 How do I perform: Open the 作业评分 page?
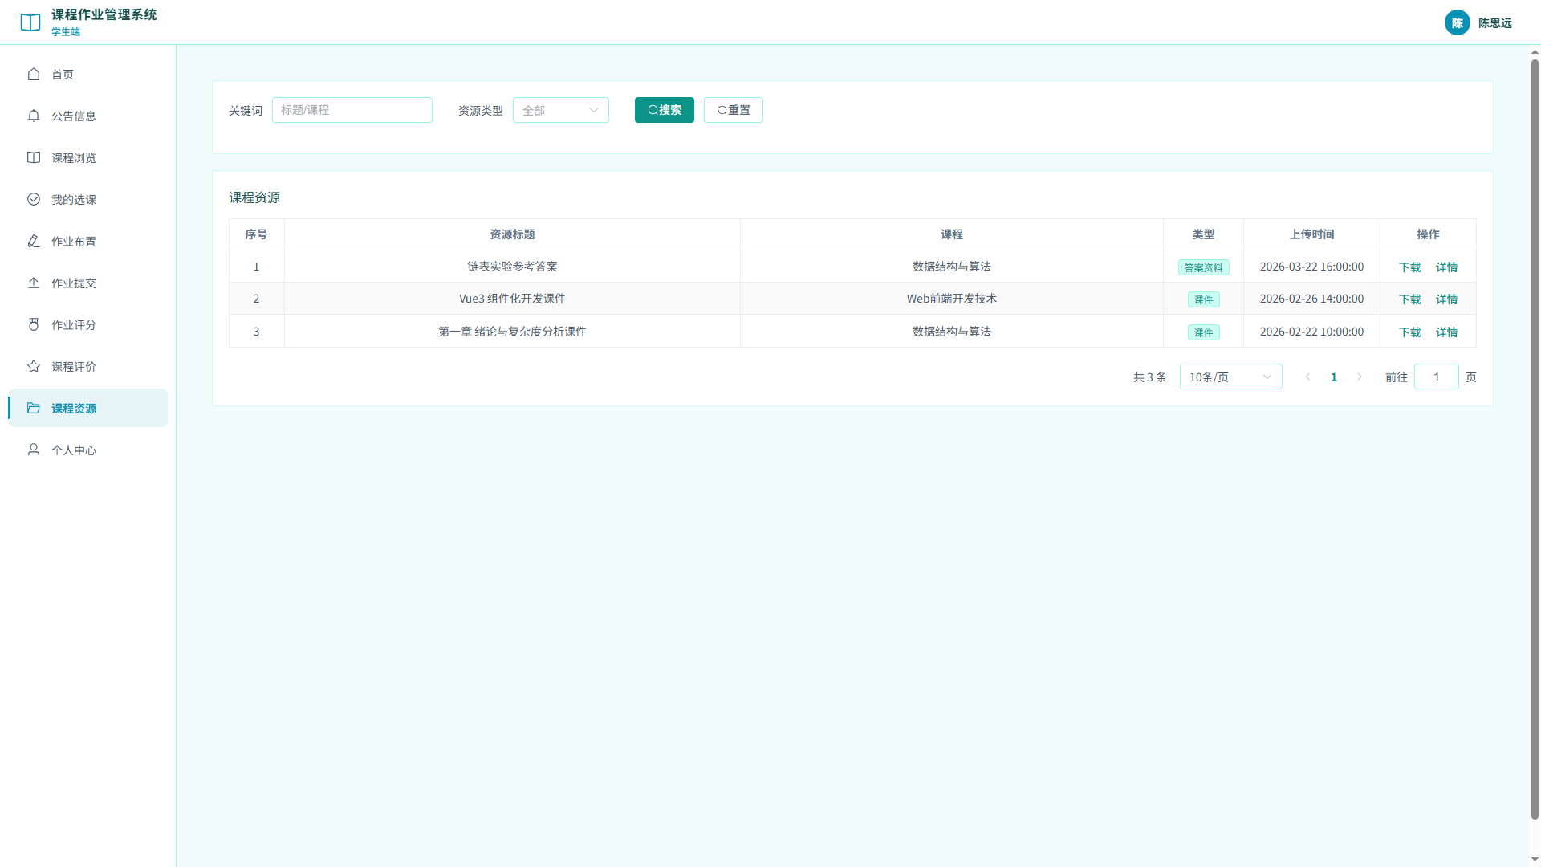pyautogui.click(x=88, y=324)
